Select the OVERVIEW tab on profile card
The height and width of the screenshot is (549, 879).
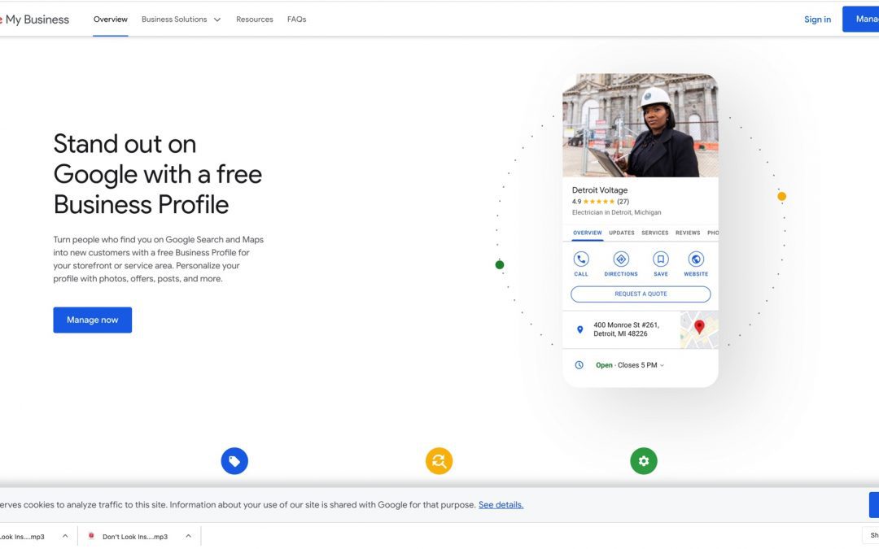587,233
